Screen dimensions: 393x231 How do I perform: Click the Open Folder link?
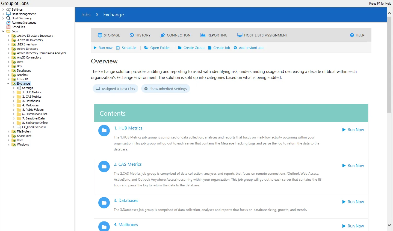(x=157, y=48)
